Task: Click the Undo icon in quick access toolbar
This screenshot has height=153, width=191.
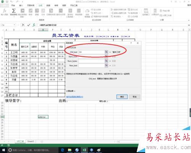Action: 11,2
